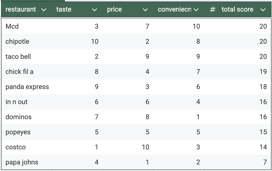
Task: Click the number type icon beside total score
Action: (x=213, y=10)
